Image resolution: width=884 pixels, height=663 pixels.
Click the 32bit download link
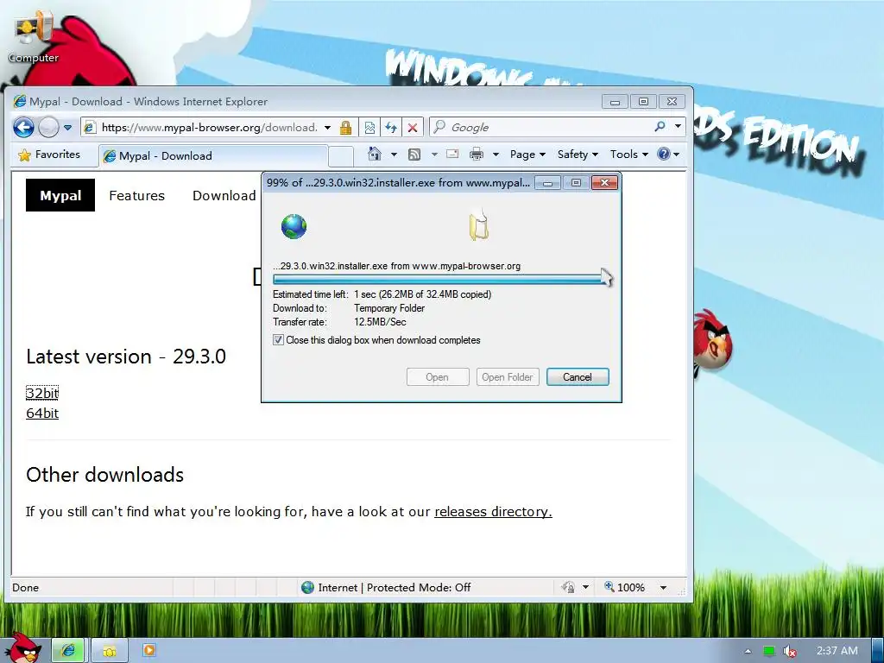click(42, 393)
